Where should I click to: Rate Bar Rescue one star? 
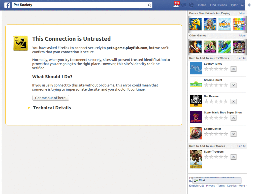pyautogui.click(x=206, y=102)
